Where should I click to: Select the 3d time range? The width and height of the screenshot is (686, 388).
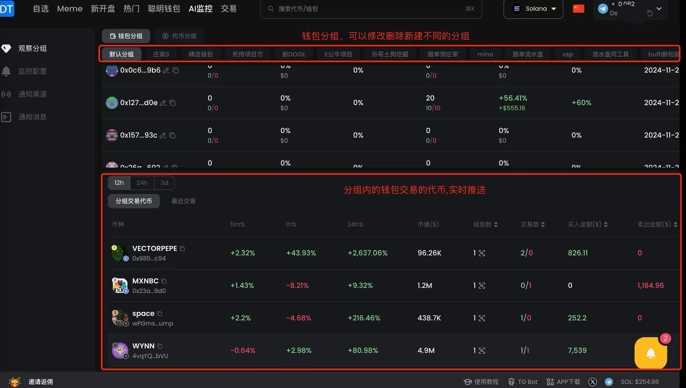(164, 183)
